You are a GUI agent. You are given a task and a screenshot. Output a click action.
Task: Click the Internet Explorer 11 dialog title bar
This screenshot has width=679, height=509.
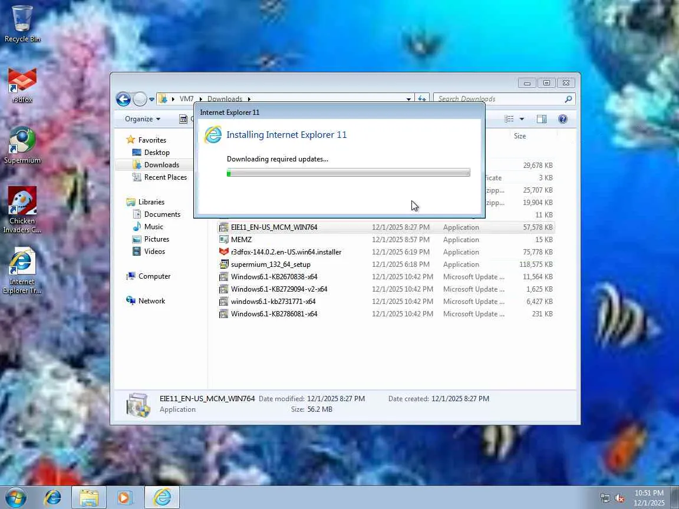339,112
